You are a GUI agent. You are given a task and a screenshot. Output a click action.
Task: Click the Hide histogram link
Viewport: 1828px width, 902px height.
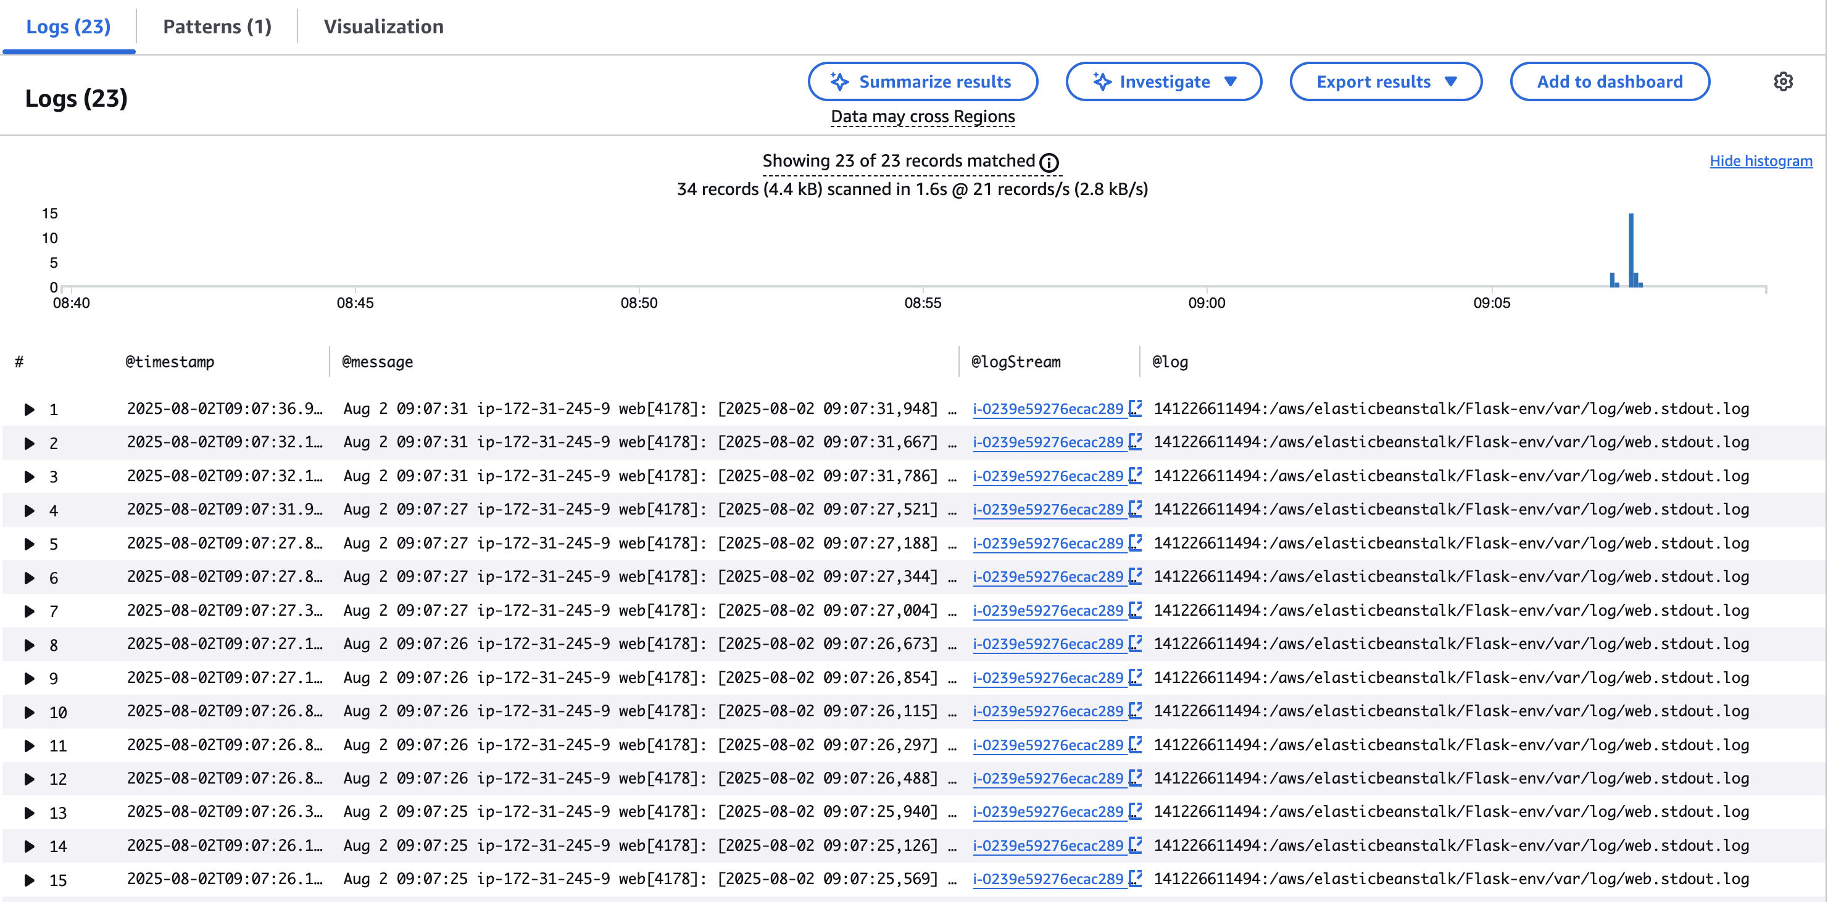pyautogui.click(x=1761, y=161)
